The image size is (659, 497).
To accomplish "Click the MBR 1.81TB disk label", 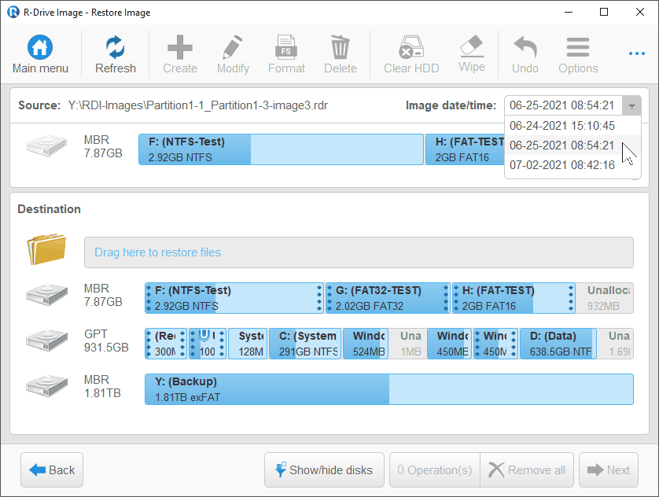I will click(x=103, y=386).
